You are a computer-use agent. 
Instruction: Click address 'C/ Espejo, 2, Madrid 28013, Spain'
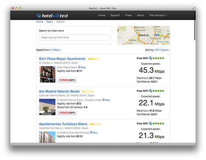click(59, 63)
